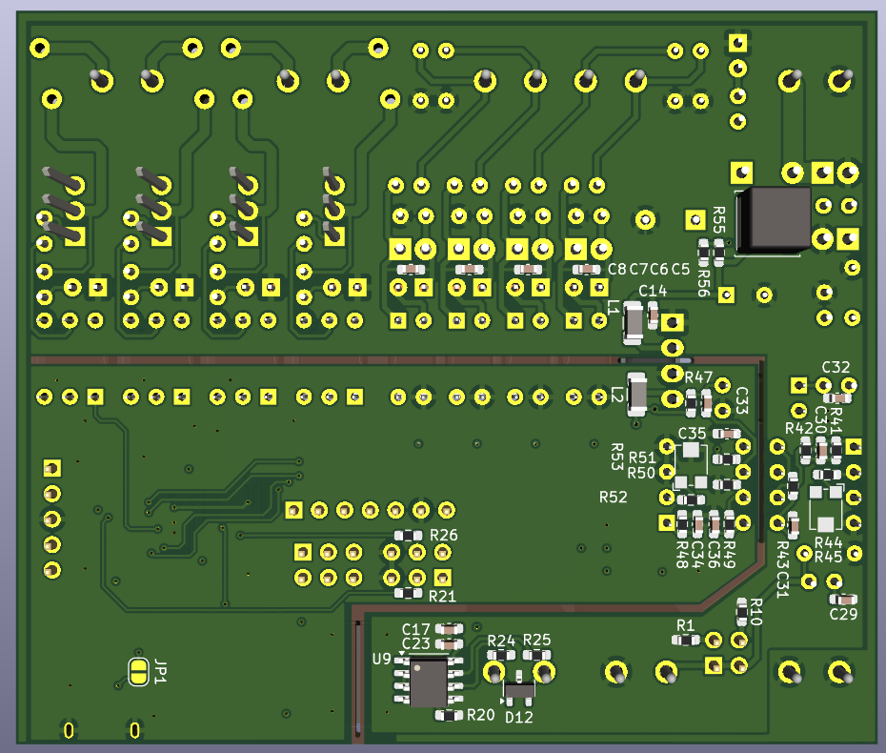
Task: Click resistor R52 label on the board
Action: pyautogui.click(x=614, y=496)
